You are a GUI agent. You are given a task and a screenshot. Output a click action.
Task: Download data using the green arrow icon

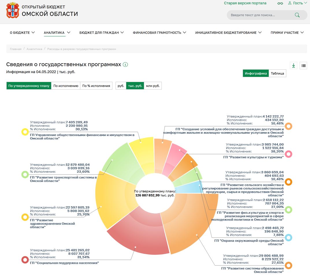294,66
